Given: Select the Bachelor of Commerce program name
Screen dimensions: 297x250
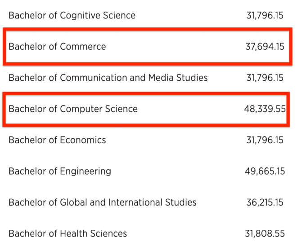Looking at the screenshot, I should point(57,47).
